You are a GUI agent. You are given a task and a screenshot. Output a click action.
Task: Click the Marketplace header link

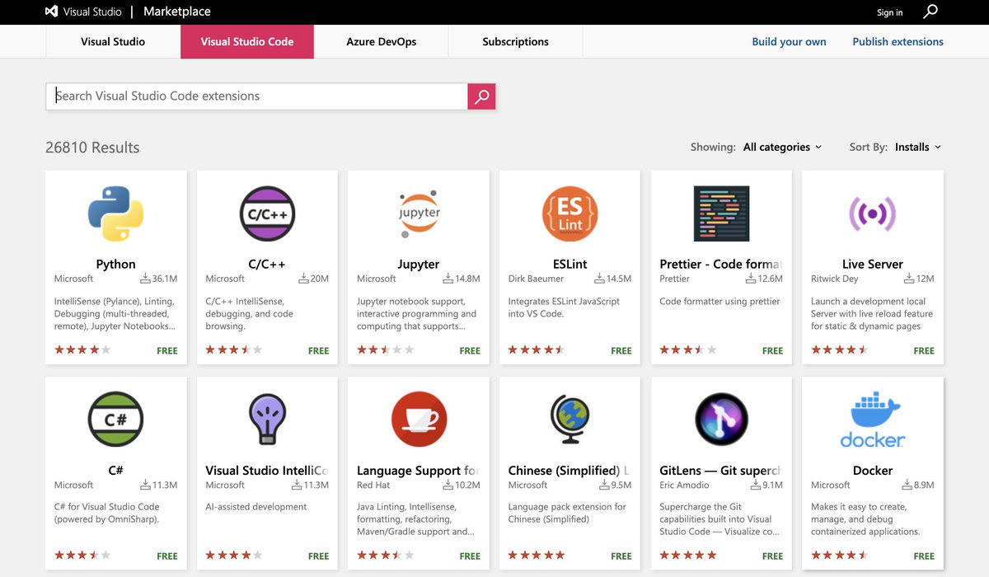click(x=177, y=12)
